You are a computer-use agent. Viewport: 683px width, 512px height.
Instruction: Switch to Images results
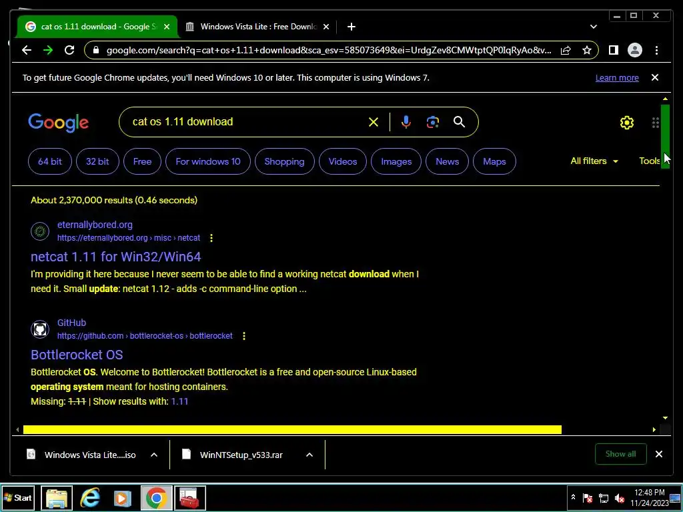tap(396, 161)
